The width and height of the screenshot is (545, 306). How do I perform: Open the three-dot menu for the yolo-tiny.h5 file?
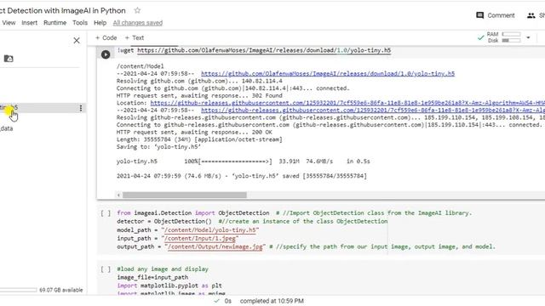coord(81,108)
